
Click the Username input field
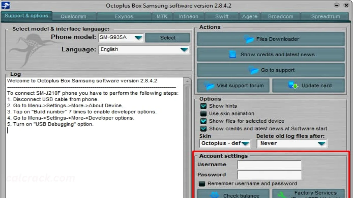(x=269, y=165)
